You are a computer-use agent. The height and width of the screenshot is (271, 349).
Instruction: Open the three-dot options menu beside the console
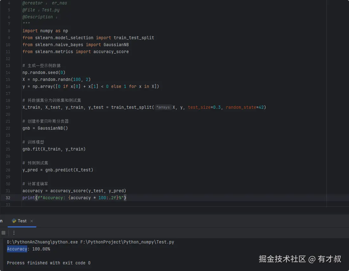click(14, 232)
